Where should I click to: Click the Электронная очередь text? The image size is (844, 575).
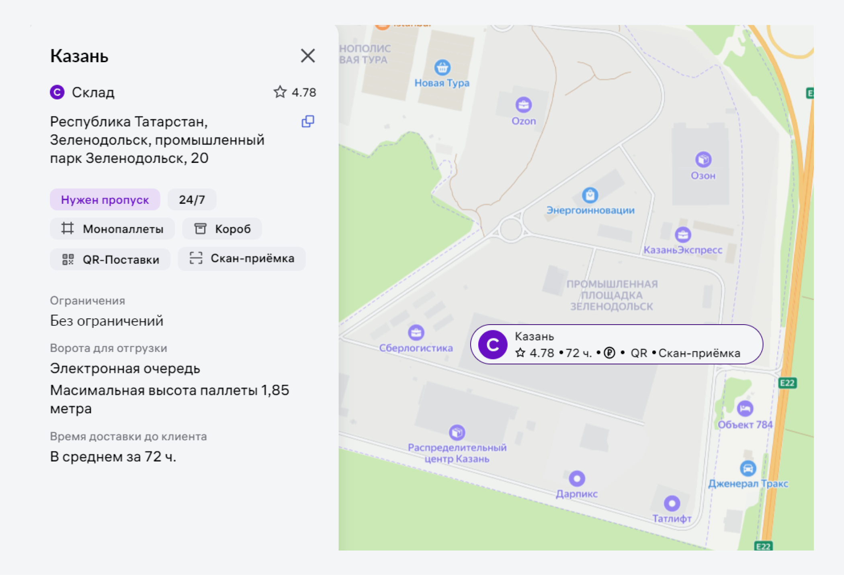125,368
